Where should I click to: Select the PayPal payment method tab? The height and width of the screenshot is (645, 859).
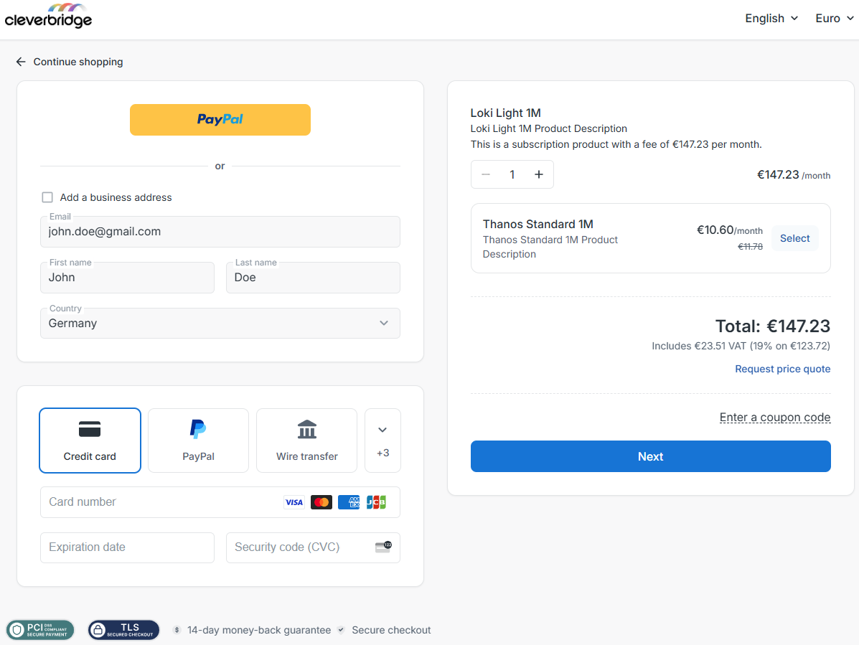[198, 441]
